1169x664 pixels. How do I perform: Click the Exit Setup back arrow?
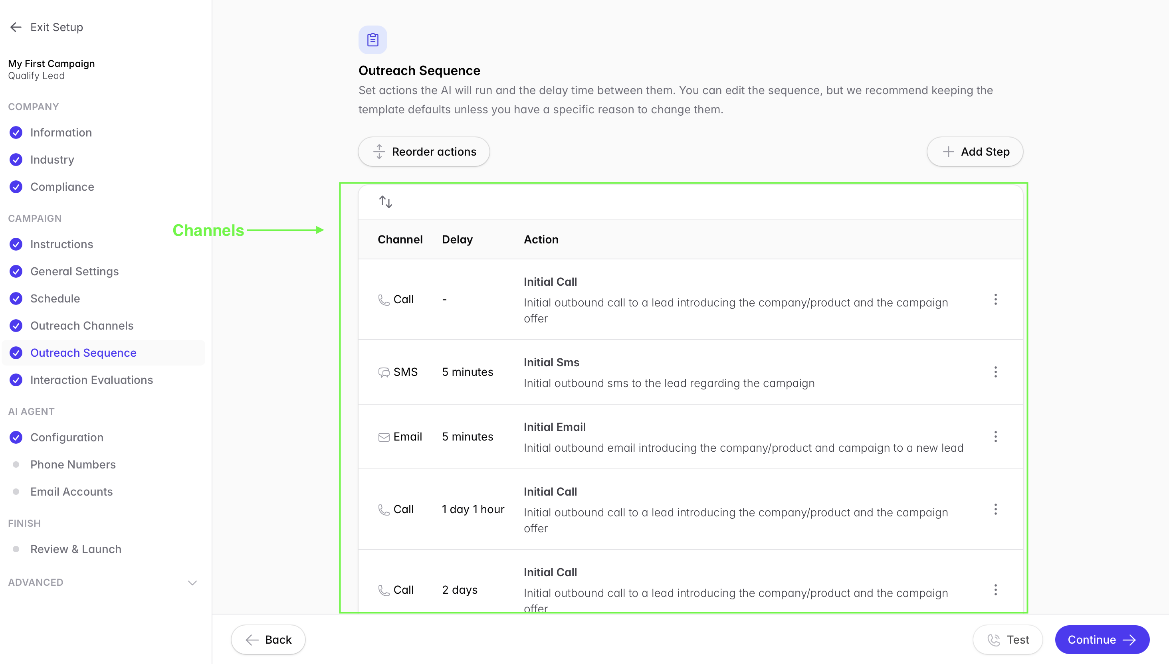coord(16,28)
